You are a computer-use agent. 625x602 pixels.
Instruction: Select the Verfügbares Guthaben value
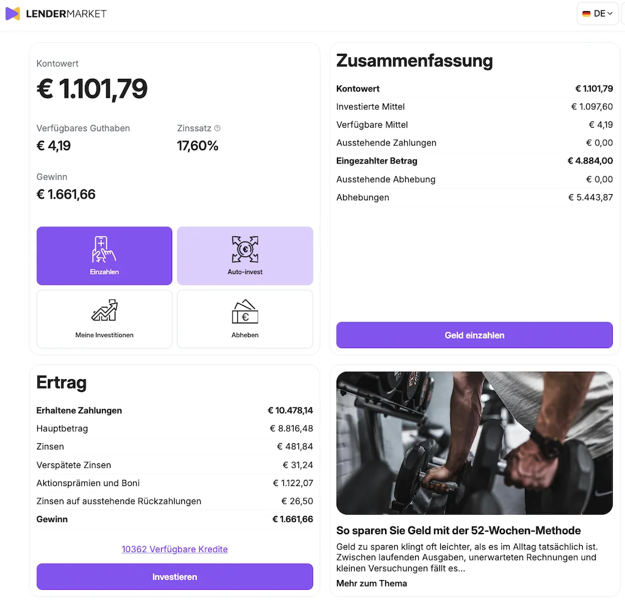pyautogui.click(x=53, y=146)
